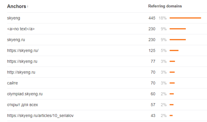207x122 pixels.
Task: Open the olympiad.skyeng.ru anchor
Action: [x=25, y=94]
